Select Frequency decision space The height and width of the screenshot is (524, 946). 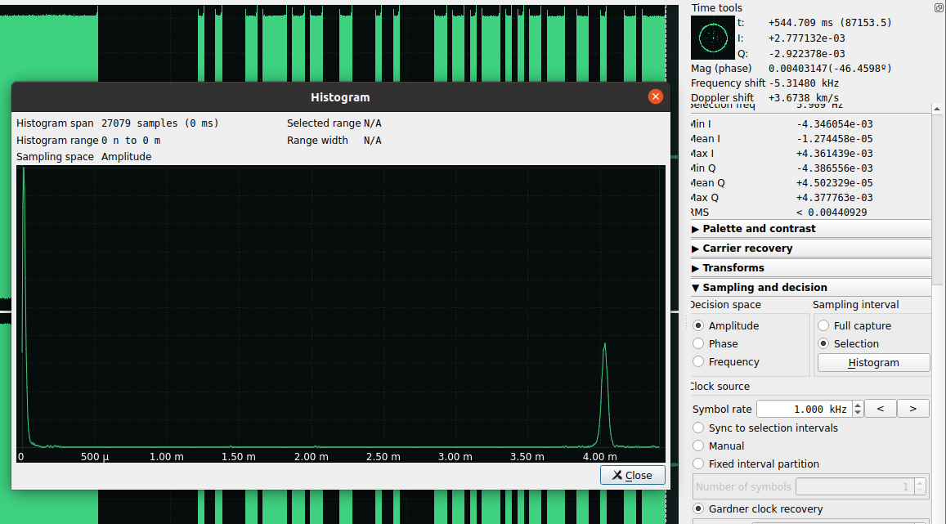698,362
